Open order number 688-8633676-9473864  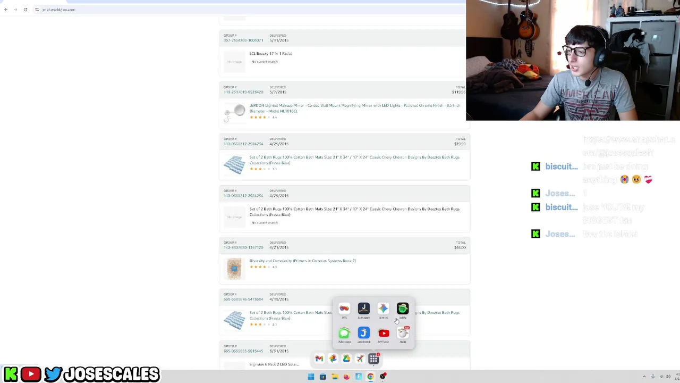click(x=243, y=299)
